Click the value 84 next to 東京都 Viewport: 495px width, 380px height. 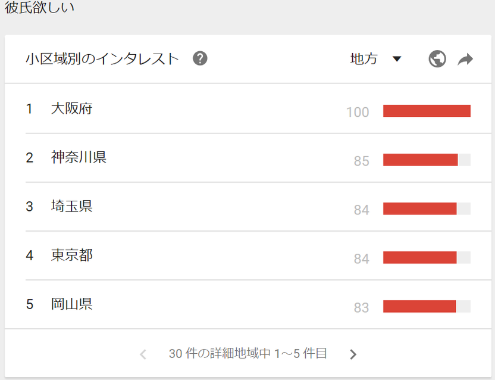[x=362, y=258]
